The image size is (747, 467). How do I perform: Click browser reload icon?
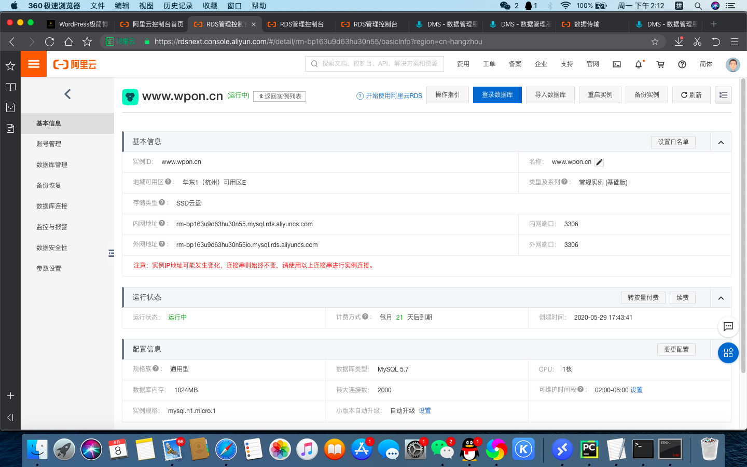[x=50, y=42]
